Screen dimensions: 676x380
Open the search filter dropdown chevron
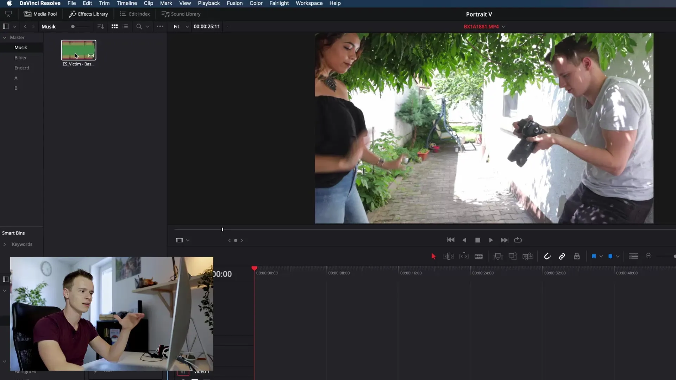(148, 27)
